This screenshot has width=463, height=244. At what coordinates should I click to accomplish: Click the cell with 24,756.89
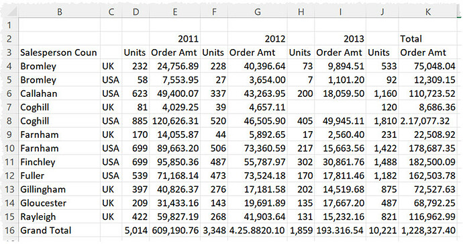[175, 66]
